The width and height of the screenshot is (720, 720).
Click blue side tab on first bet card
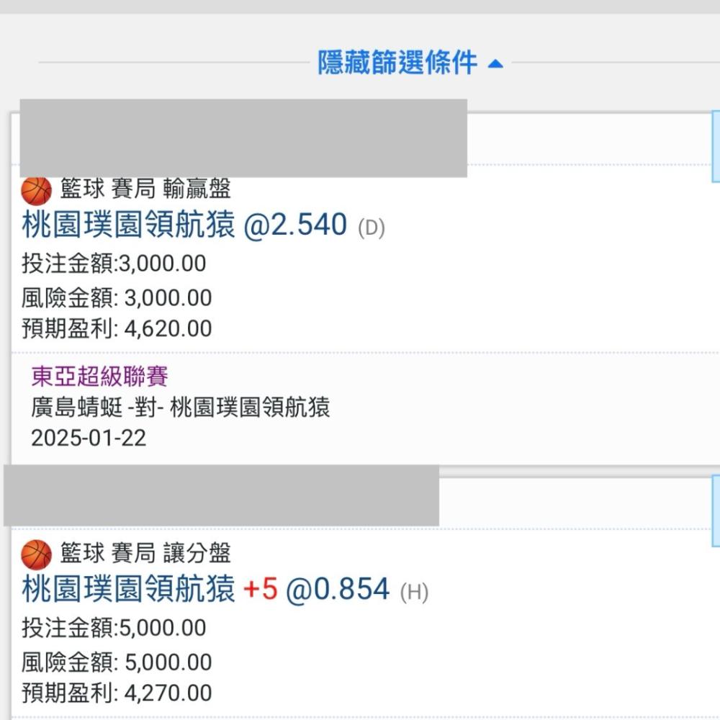(x=716, y=146)
